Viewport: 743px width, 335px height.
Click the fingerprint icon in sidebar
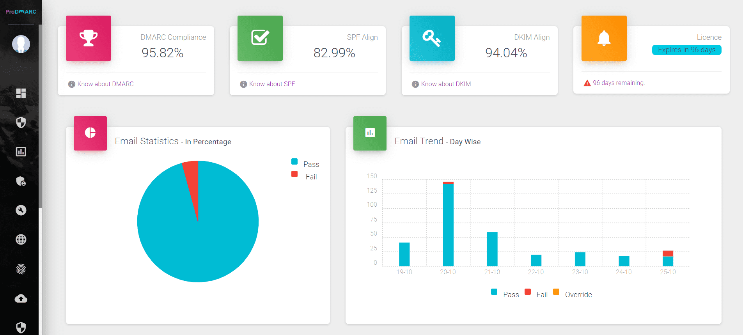coord(21,269)
